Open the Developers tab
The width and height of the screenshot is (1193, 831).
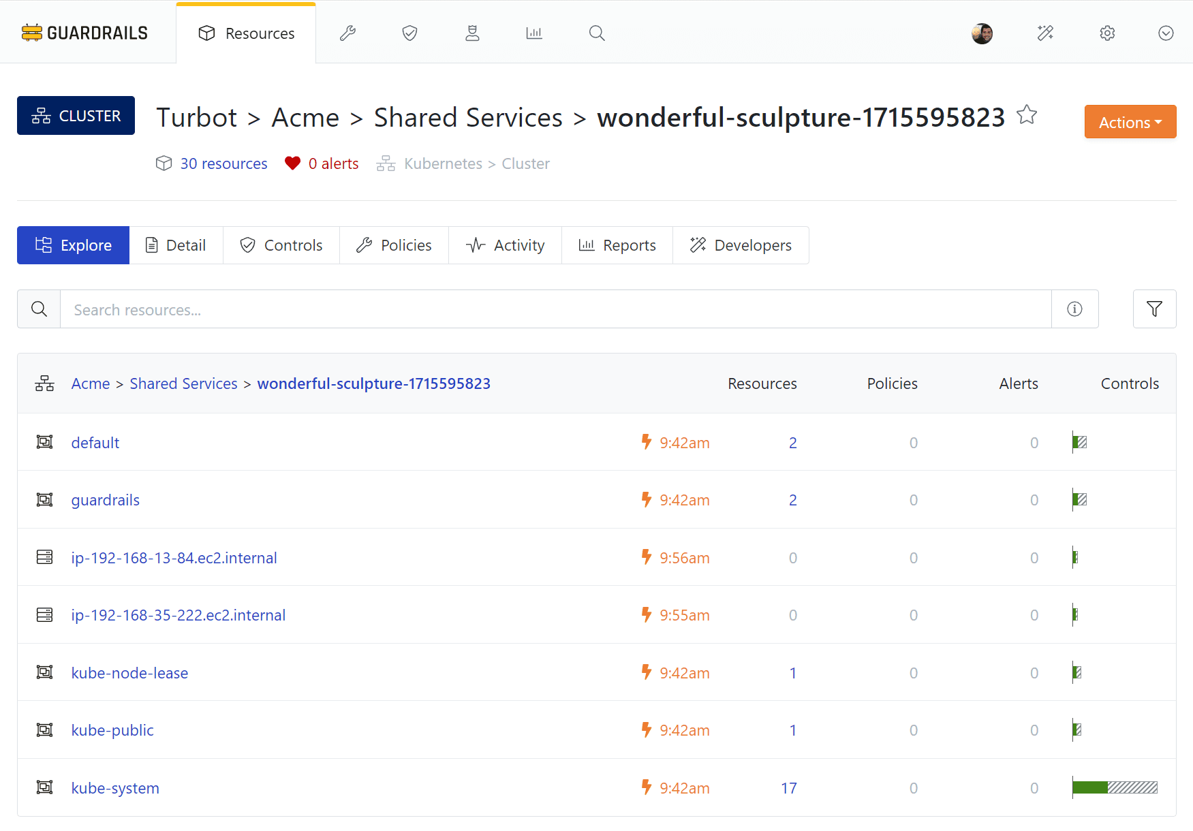pyautogui.click(x=741, y=245)
